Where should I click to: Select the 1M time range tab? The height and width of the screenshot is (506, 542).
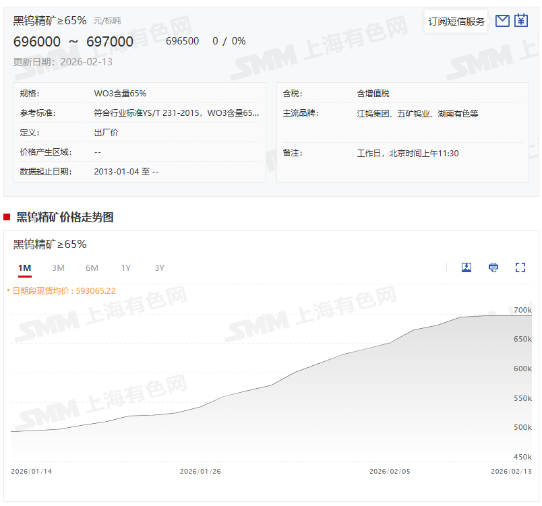(x=25, y=268)
